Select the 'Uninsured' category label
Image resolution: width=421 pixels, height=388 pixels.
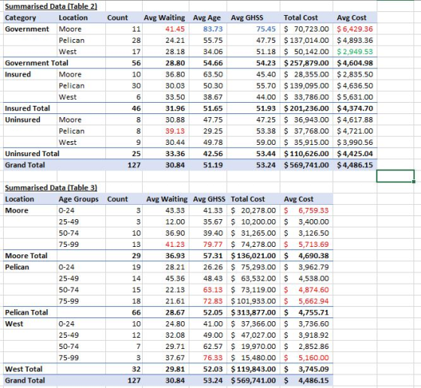pyautogui.click(x=23, y=119)
